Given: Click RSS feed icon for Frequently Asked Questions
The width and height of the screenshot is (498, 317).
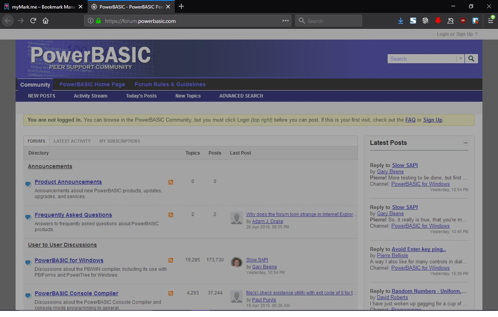Looking at the screenshot, I should pyautogui.click(x=171, y=215).
